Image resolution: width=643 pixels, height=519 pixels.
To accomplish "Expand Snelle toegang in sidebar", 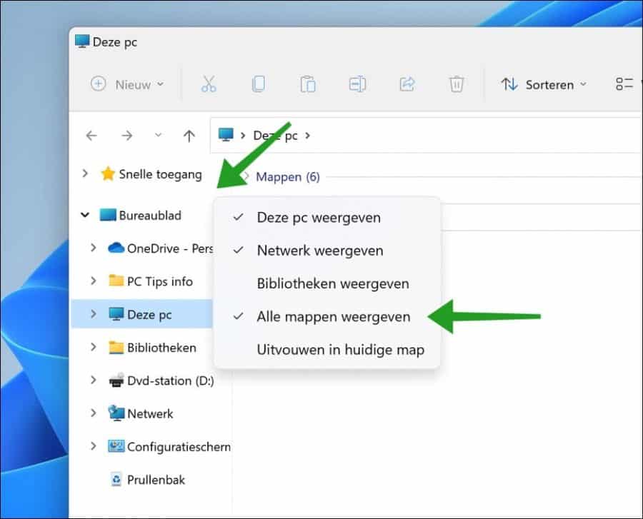I will pos(86,173).
